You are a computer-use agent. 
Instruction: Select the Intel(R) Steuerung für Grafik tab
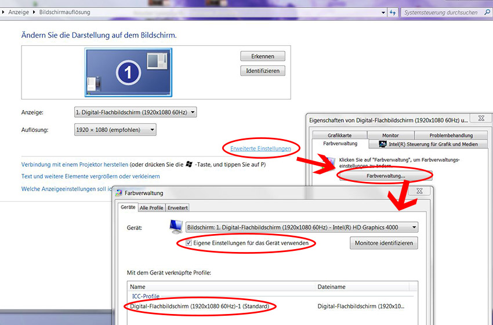click(x=428, y=144)
